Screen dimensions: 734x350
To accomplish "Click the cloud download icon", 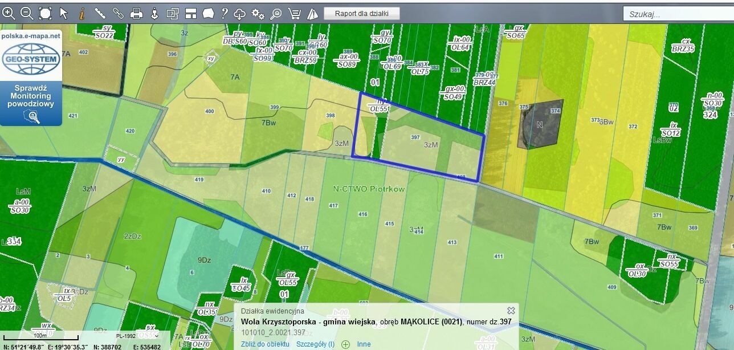I will pyautogui.click(x=240, y=13).
